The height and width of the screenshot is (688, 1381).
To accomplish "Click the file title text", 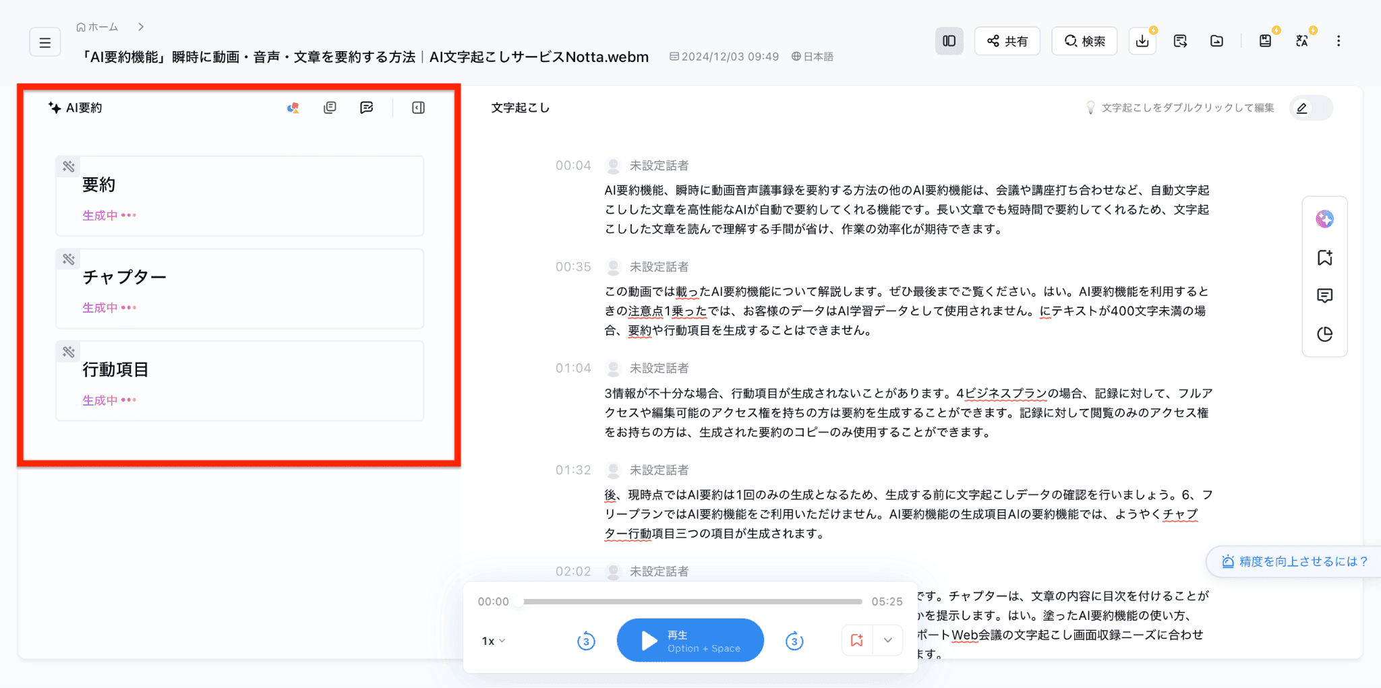I will [365, 57].
